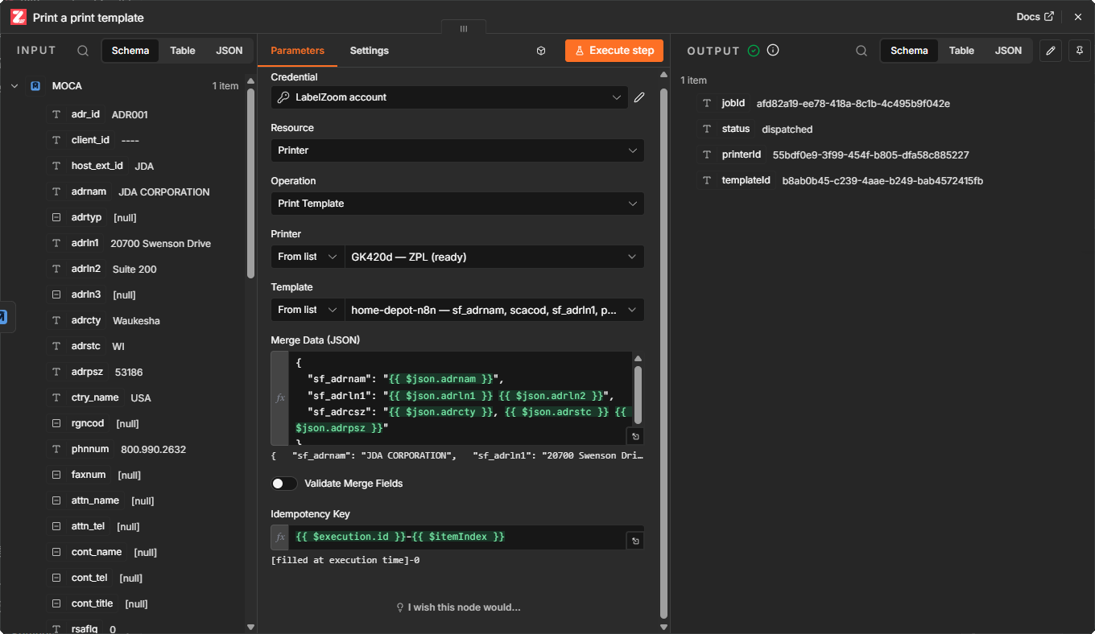
Task: Open the Operation dropdown showing Print Template
Action: coord(457,204)
